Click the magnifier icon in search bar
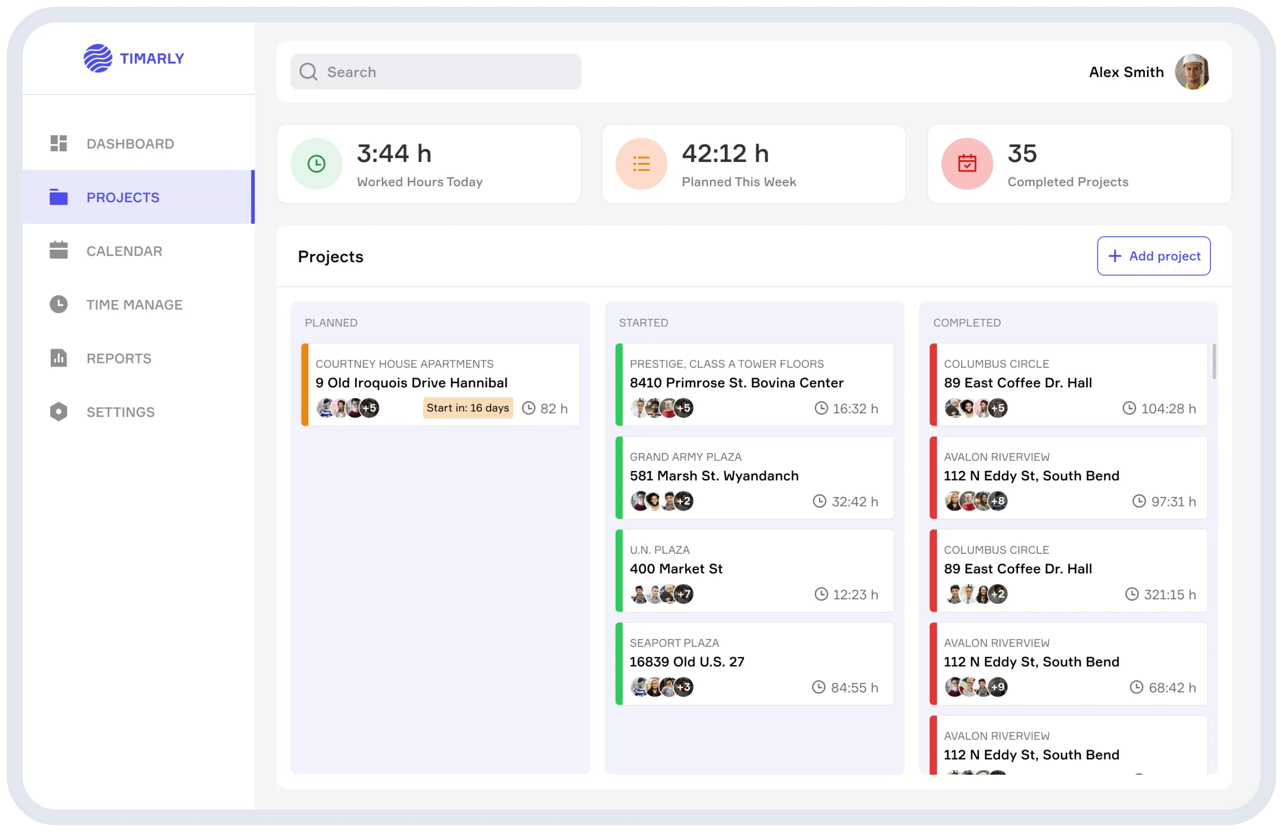 pos(308,72)
